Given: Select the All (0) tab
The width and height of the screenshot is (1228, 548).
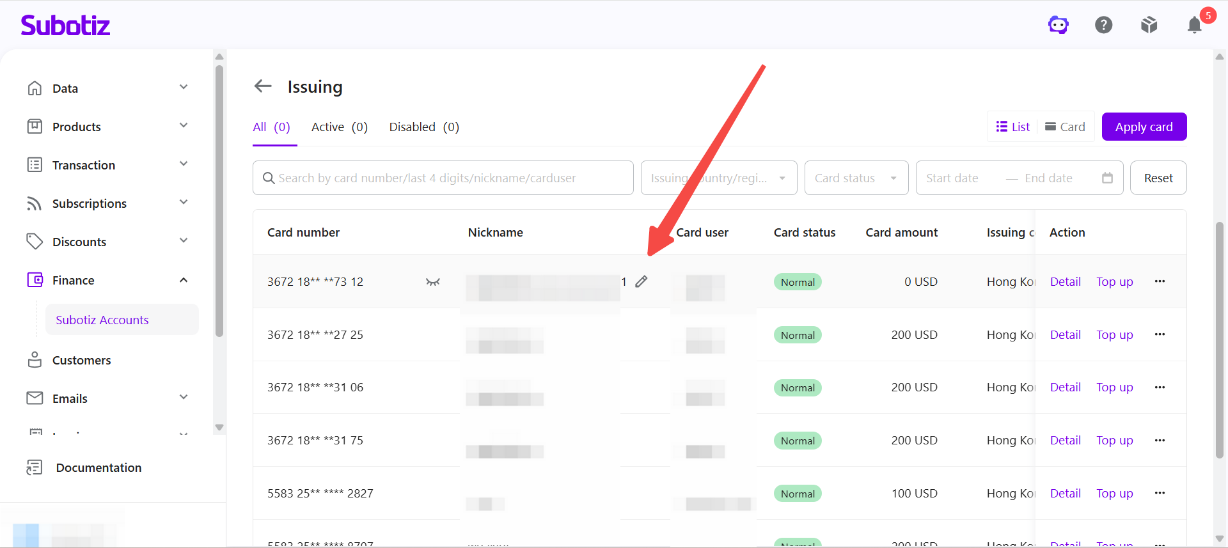Looking at the screenshot, I should pos(272,127).
